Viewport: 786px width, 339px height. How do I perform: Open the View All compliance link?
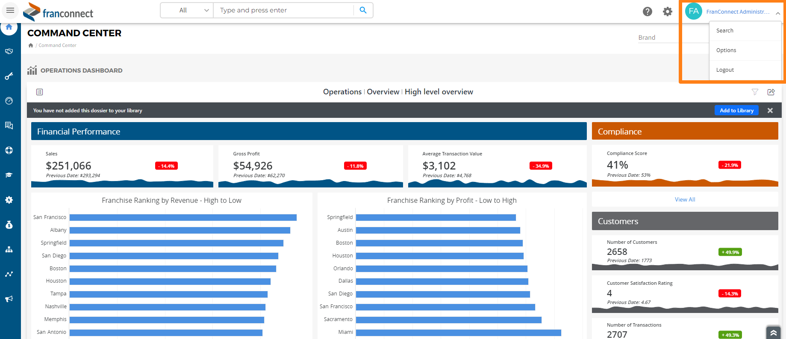tap(685, 199)
